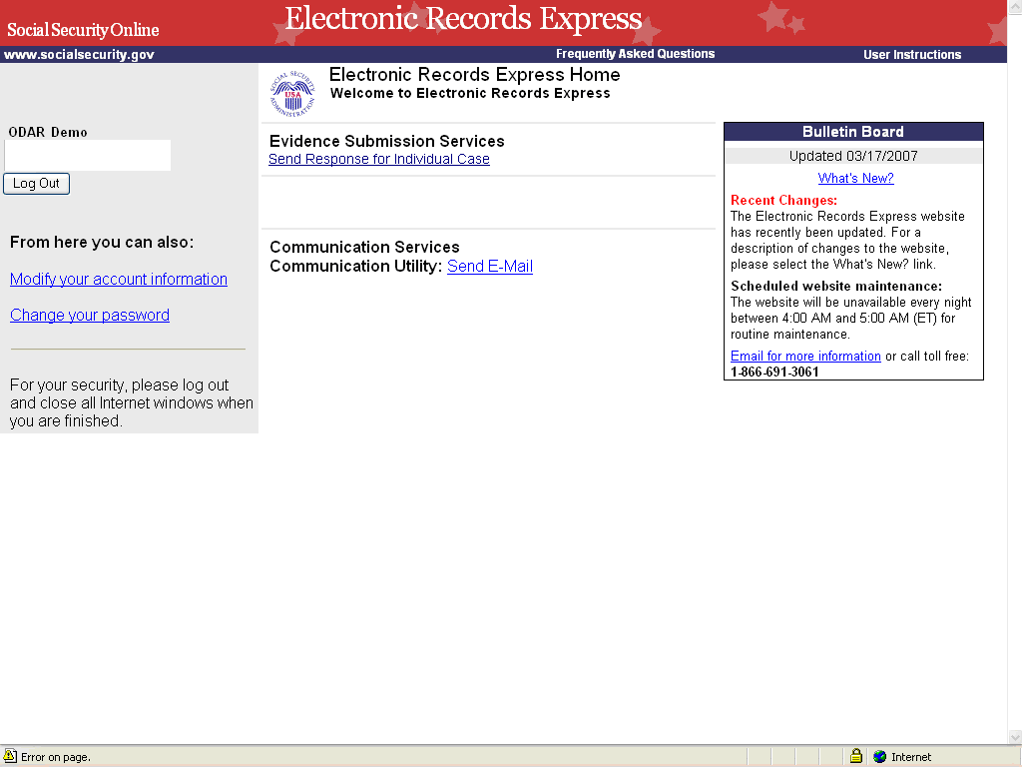
Task: Click the scroll down arrow of vertical scrollbar
Action: (x=1015, y=737)
